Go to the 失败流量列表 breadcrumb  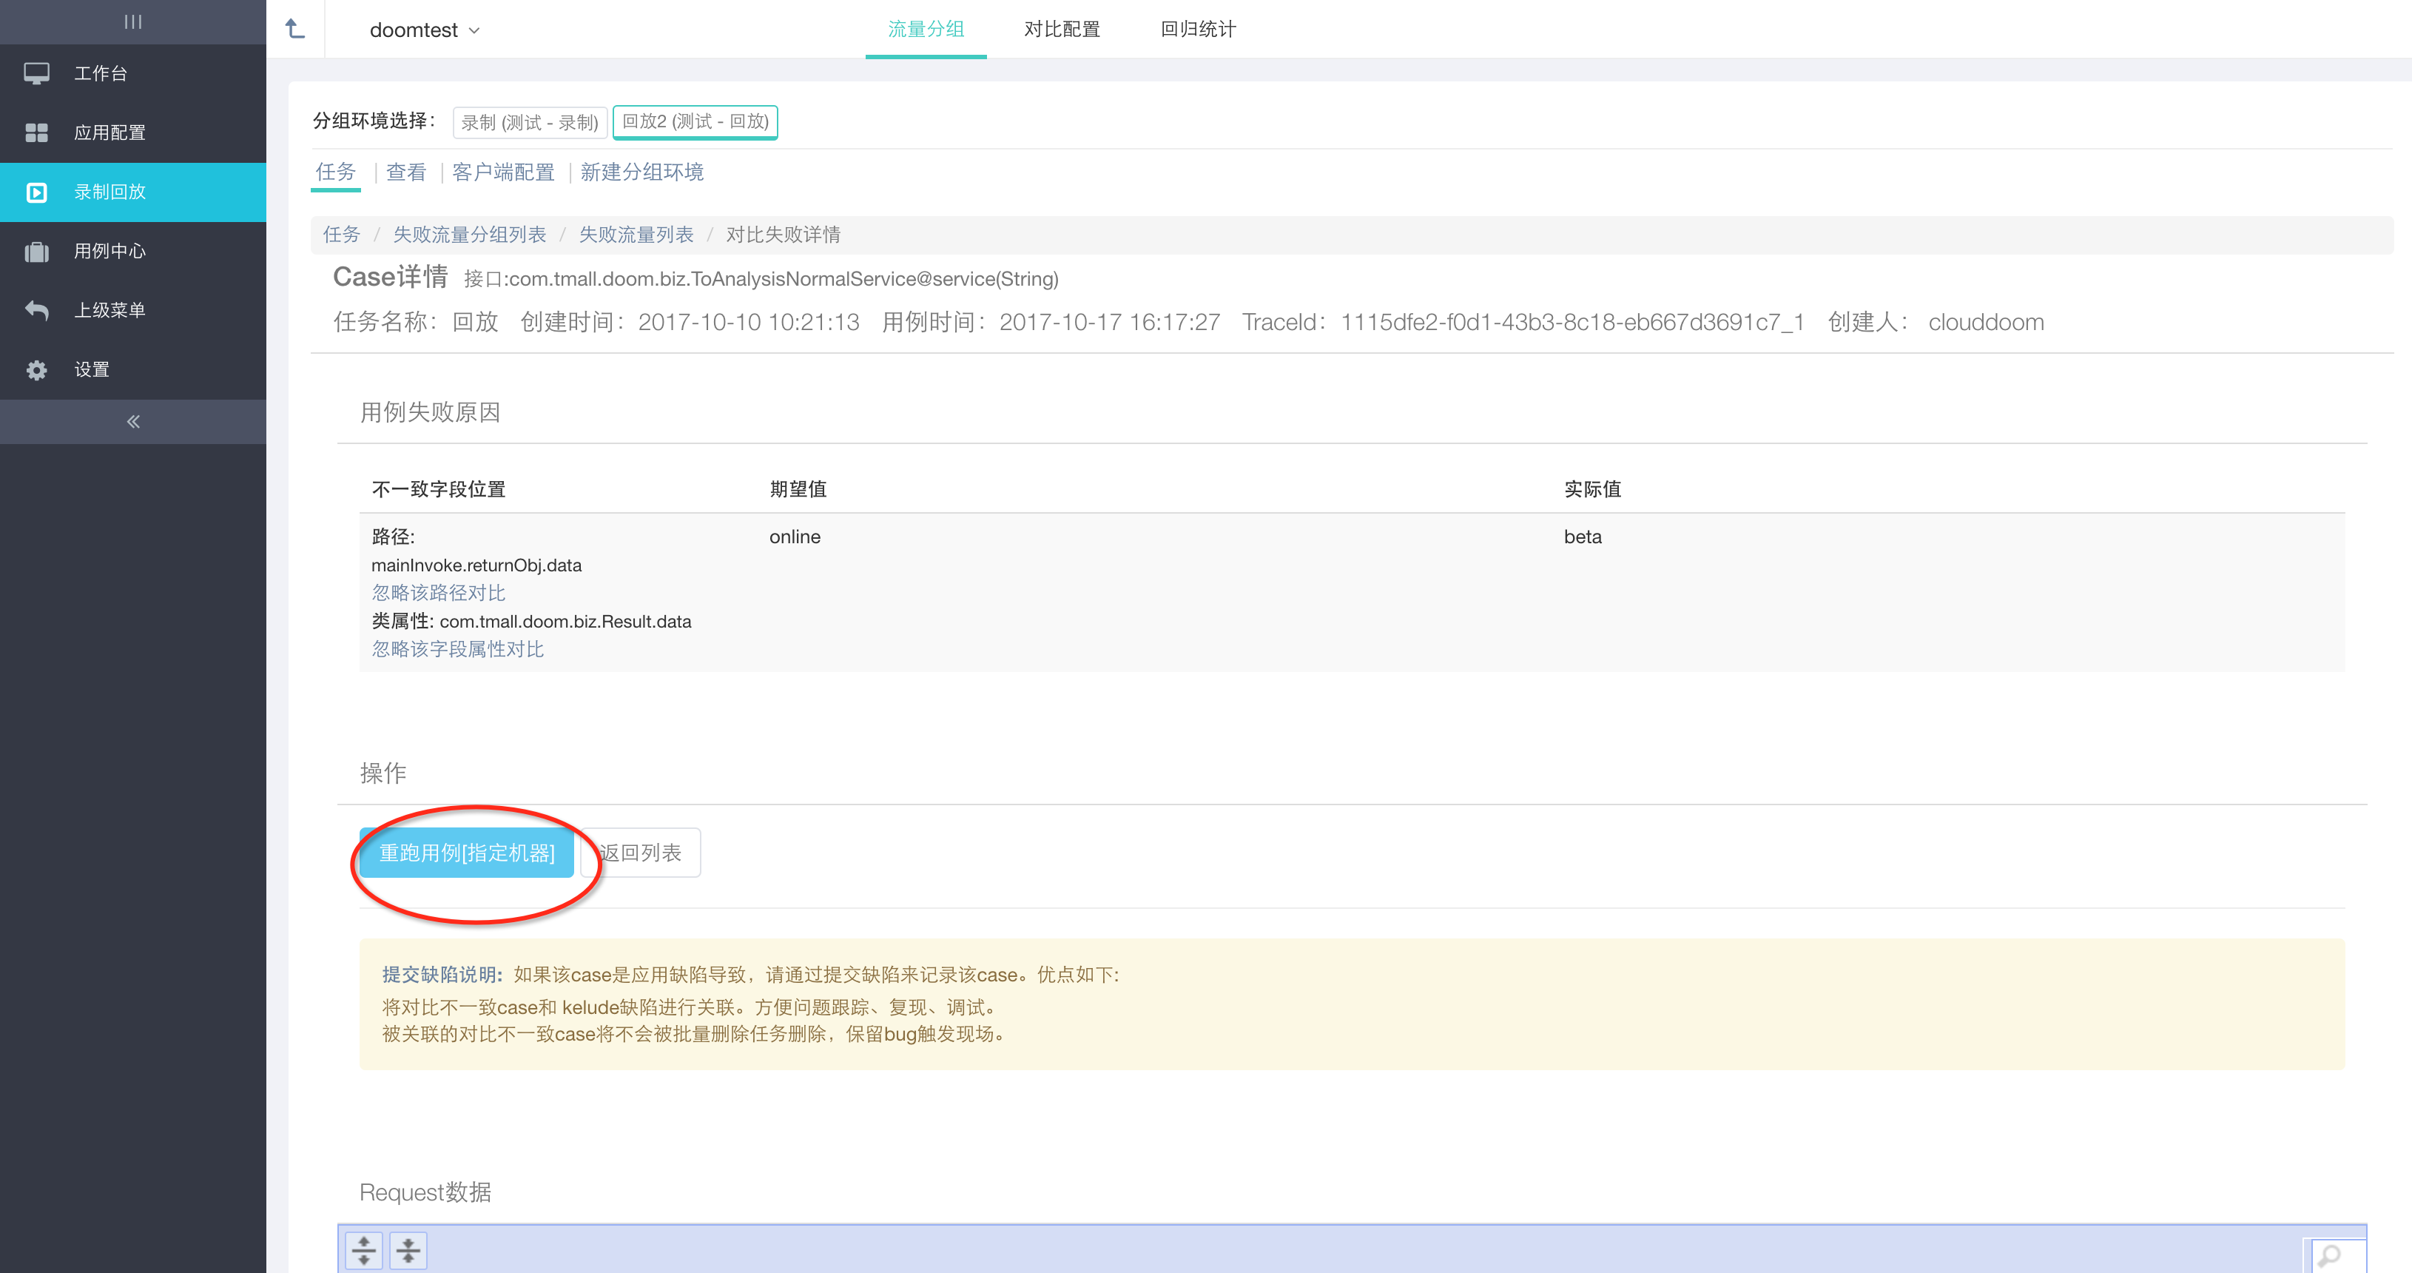(636, 234)
